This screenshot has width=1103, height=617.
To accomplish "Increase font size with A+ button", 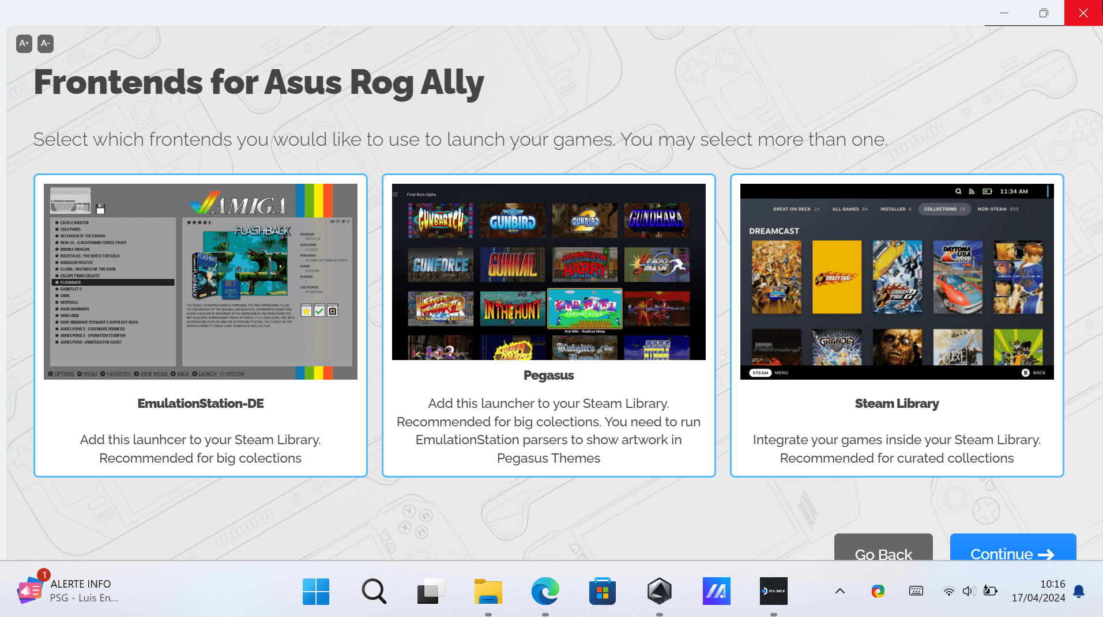I will [24, 44].
